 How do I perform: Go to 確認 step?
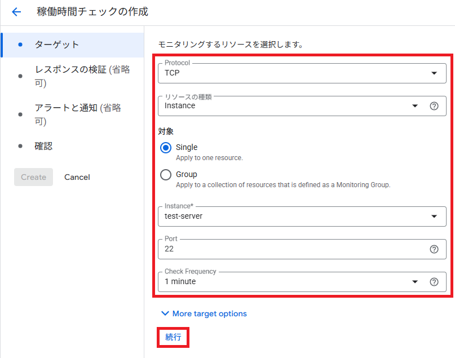point(43,146)
